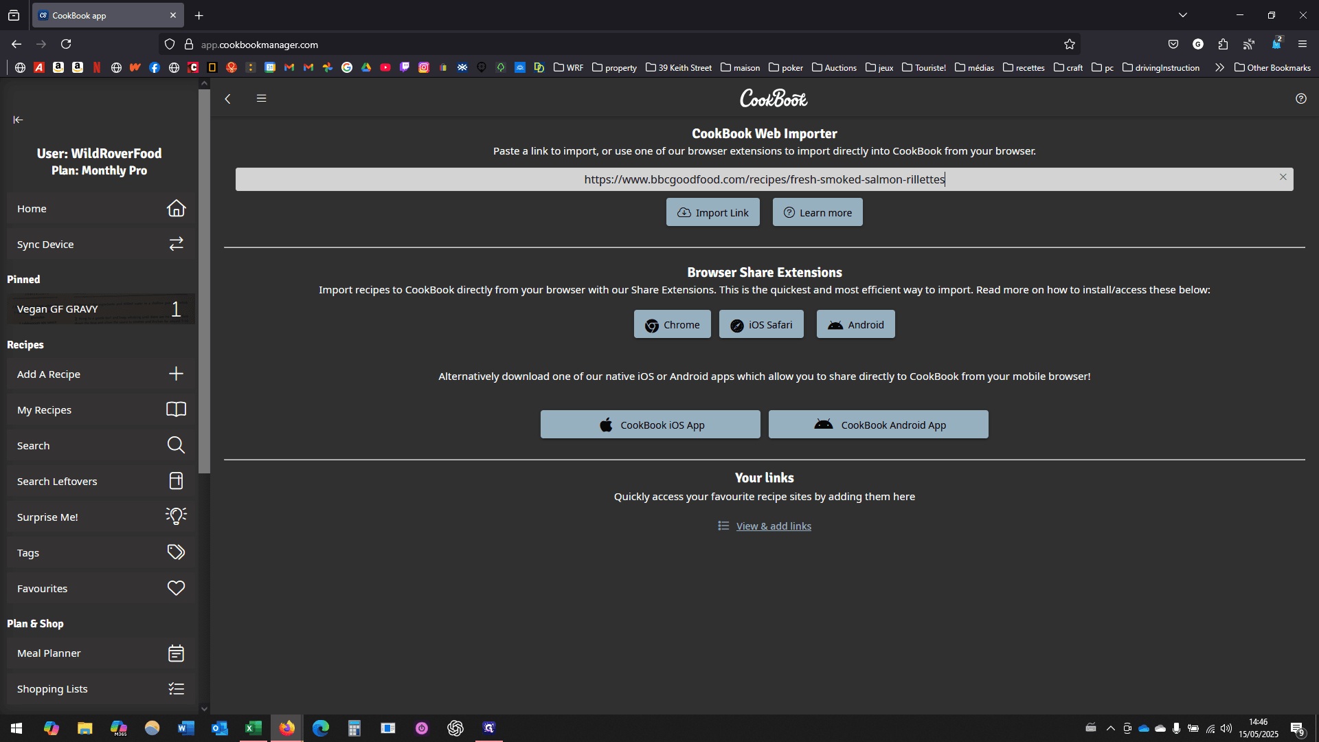The image size is (1319, 742).
Task: Click the browser back arrow
Action: [16, 45]
